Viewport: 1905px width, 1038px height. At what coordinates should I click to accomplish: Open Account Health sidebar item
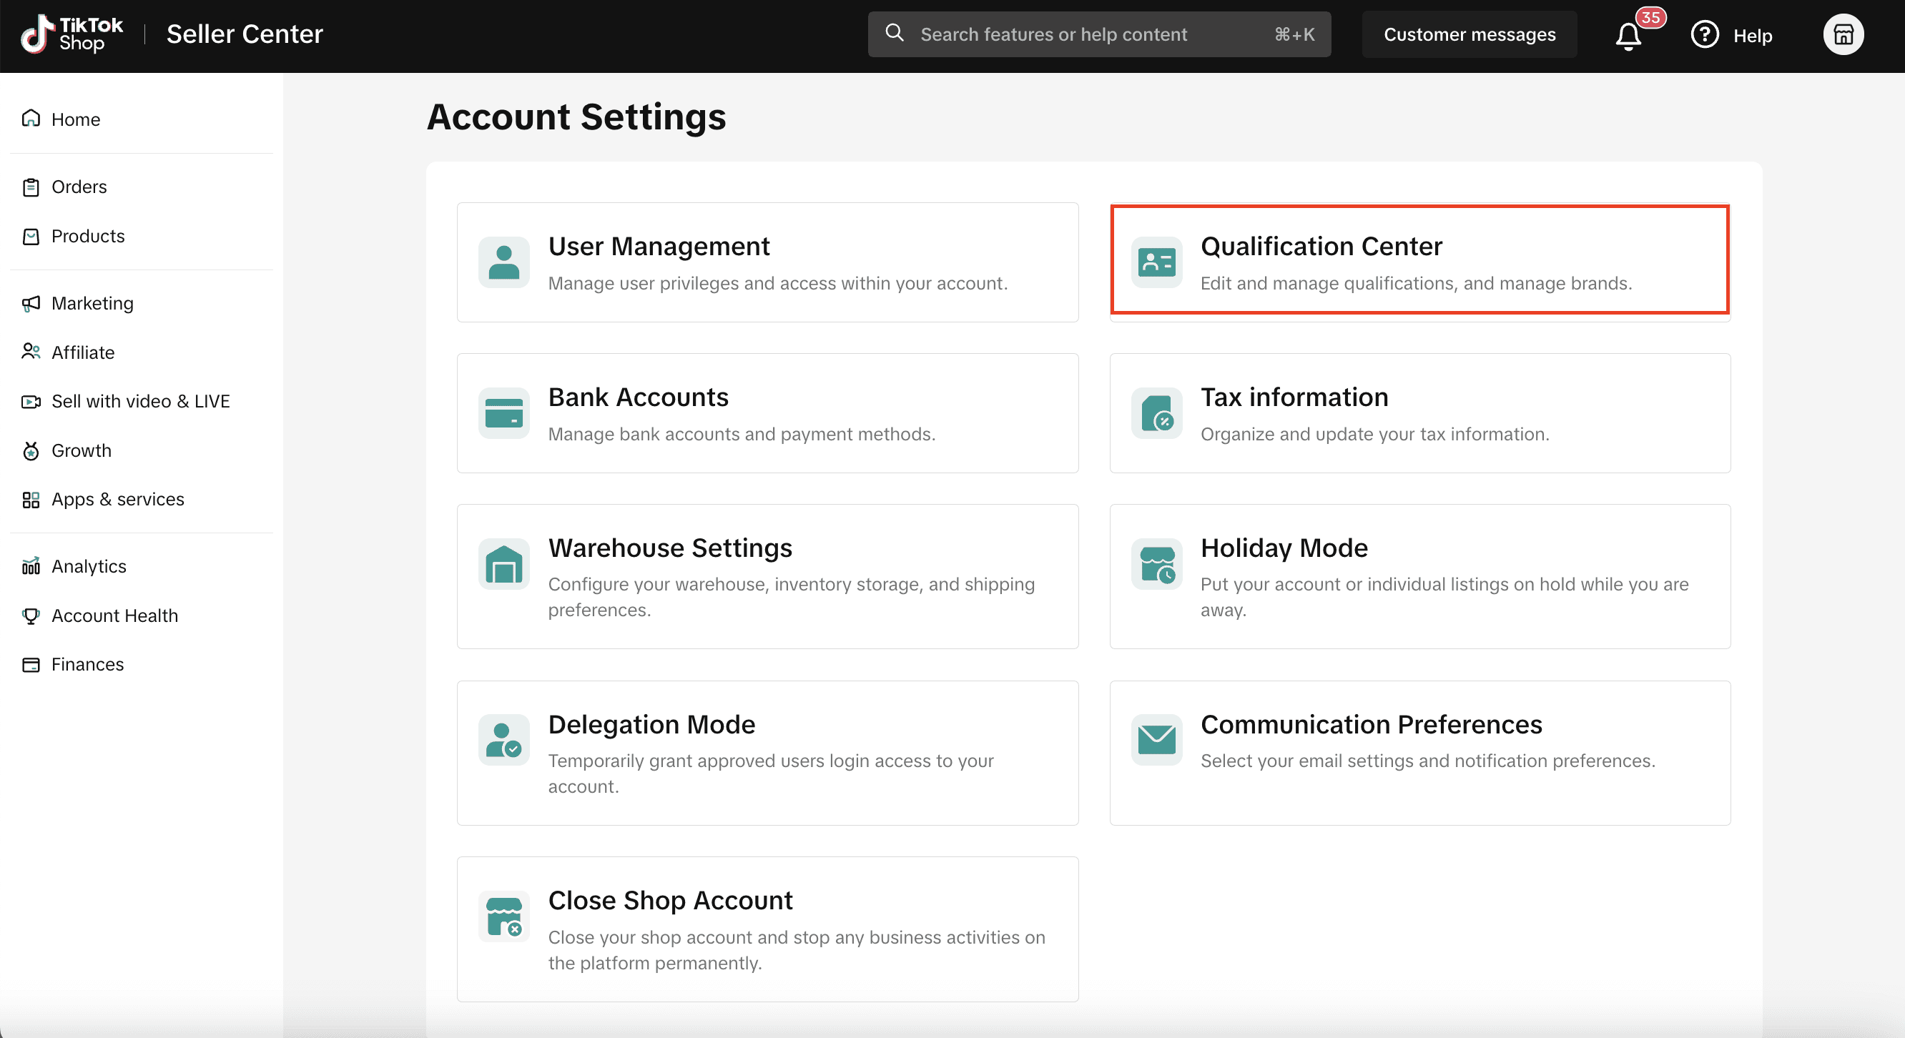point(114,616)
